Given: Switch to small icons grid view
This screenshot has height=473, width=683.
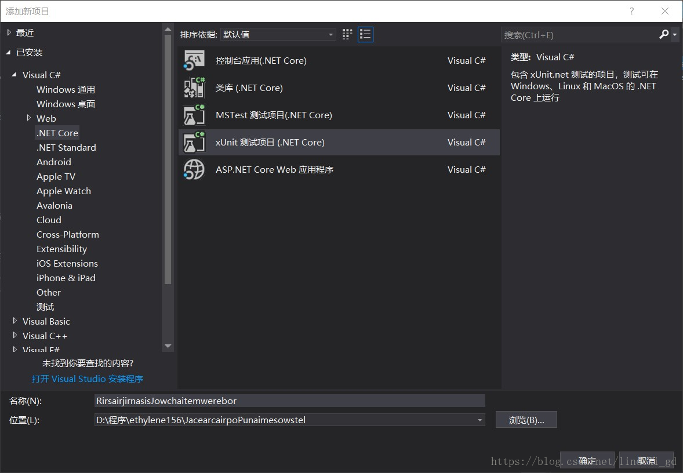Looking at the screenshot, I should click(x=347, y=34).
